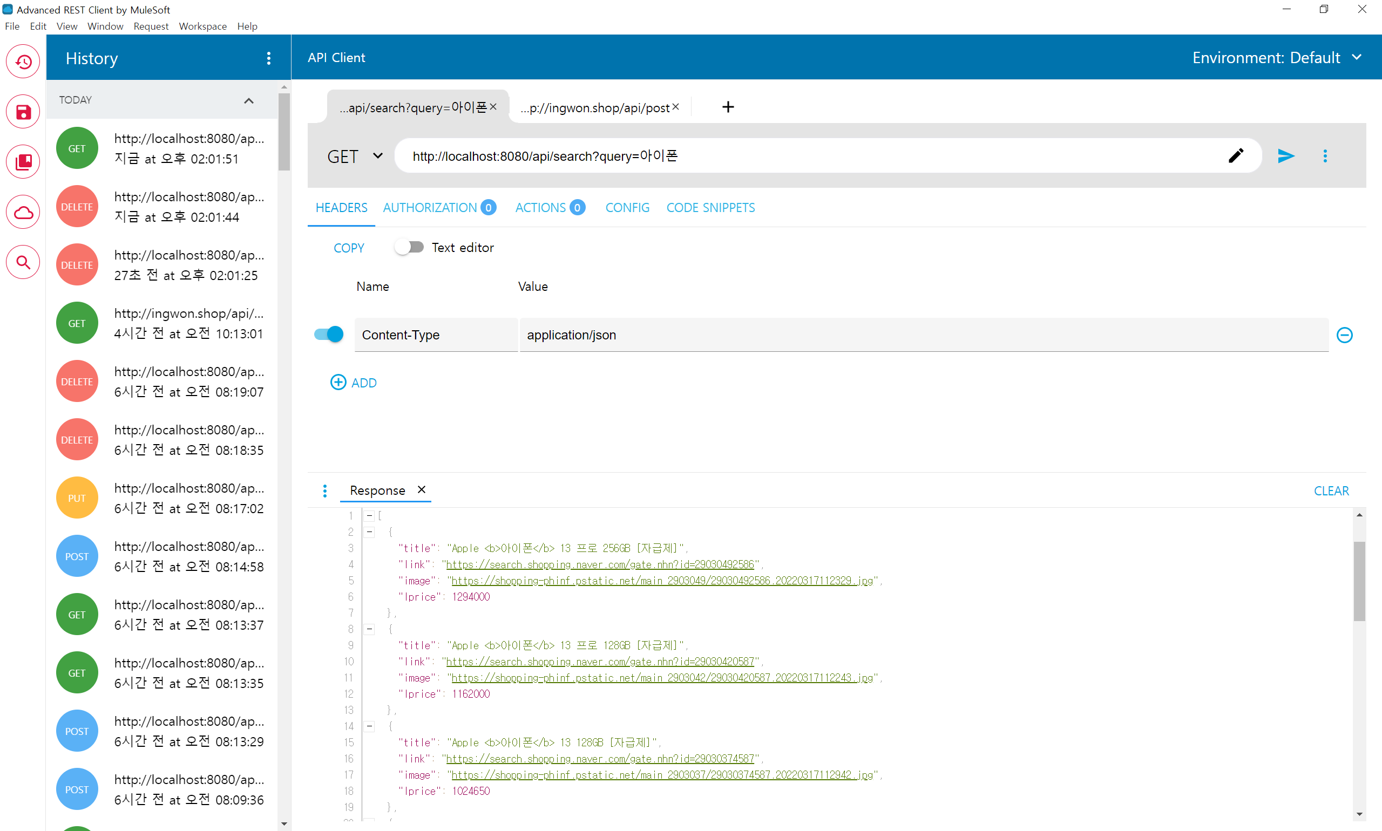The height and width of the screenshot is (831, 1382).
Task: Open search icon in left sidebar
Action: click(x=23, y=262)
